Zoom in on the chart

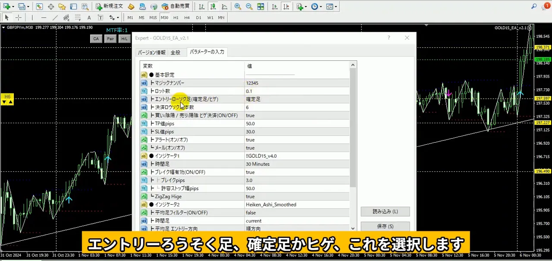238,6
